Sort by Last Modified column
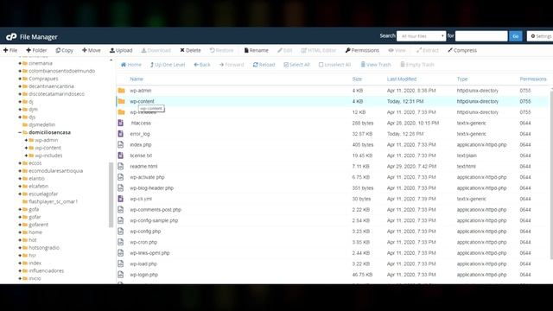This screenshot has width=553, height=311. pyautogui.click(x=402, y=79)
